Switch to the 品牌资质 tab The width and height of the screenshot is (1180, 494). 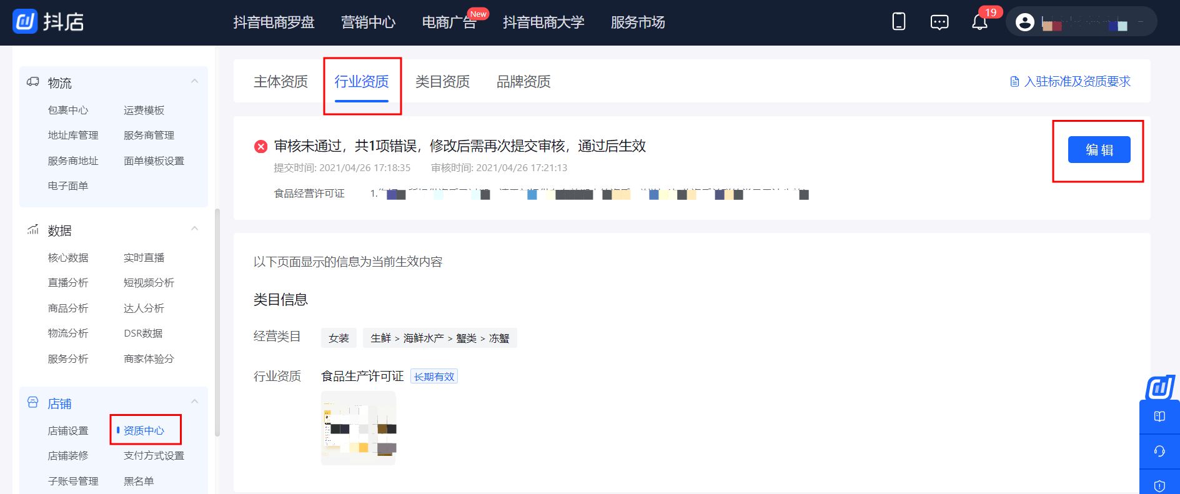point(523,82)
